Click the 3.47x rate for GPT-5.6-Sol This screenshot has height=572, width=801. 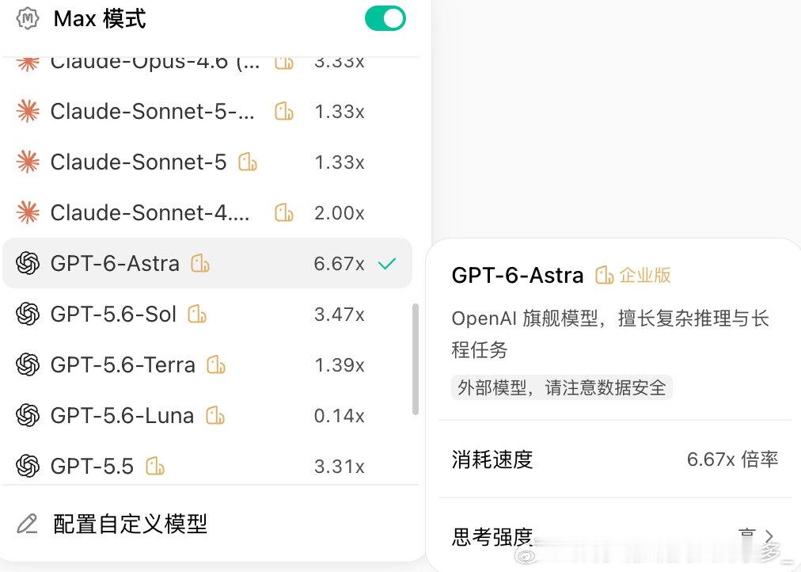340,315
